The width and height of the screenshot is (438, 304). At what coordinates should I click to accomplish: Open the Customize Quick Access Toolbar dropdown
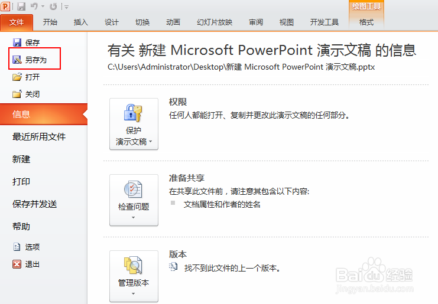[66, 6]
